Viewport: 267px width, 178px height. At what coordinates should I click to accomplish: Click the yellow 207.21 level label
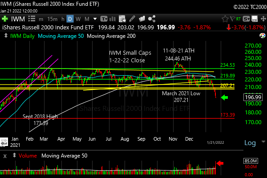[x=227, y=85]
